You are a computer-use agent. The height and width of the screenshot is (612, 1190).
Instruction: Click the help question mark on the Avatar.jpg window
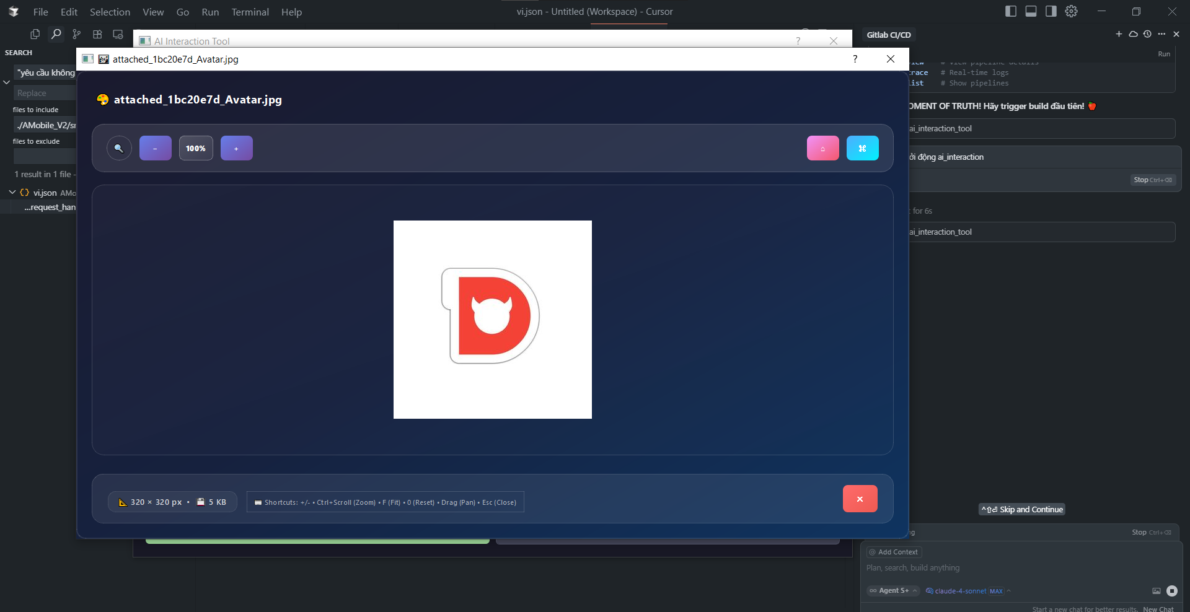coord(855,59)
